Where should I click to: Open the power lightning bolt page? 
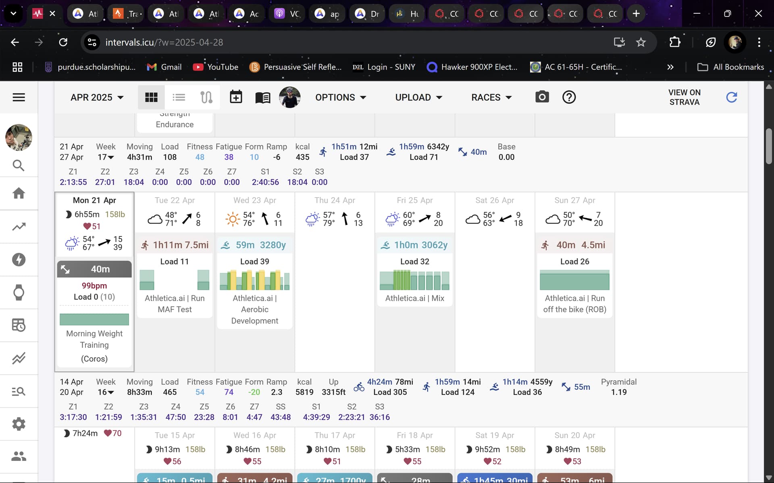tap(19, 260)
